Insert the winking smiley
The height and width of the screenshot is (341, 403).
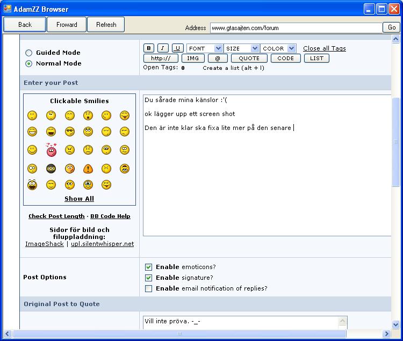pos(106,115)
